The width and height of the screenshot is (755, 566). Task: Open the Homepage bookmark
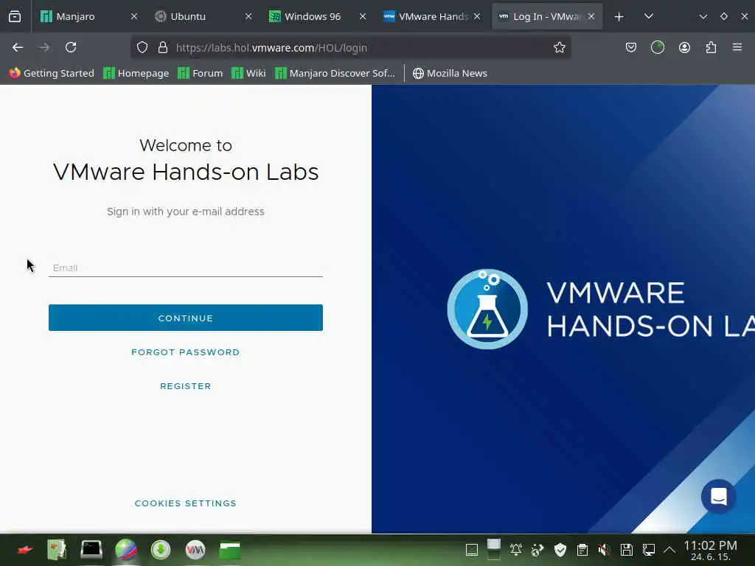[136, 73]
